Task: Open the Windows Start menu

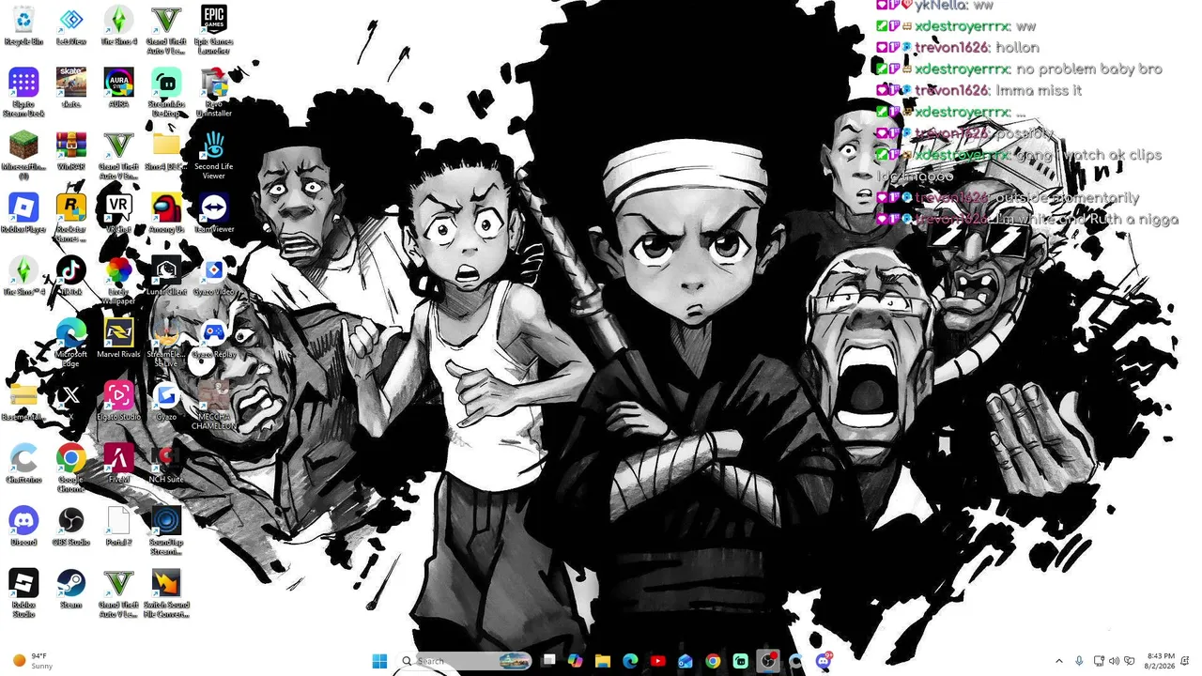Action: (x=379, y=661)
